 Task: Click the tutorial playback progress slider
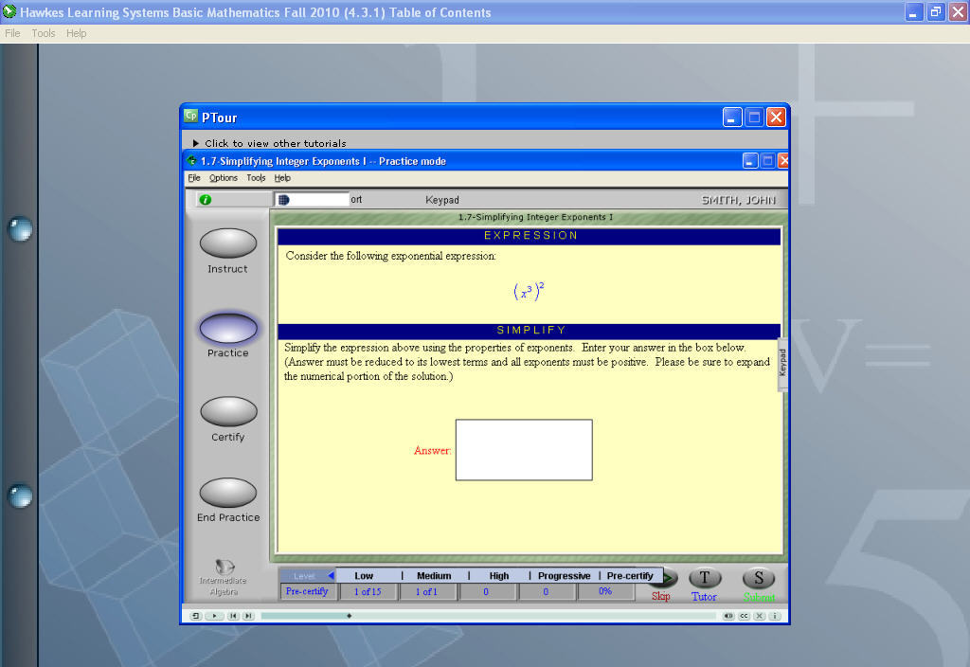(x=489, y=616)
